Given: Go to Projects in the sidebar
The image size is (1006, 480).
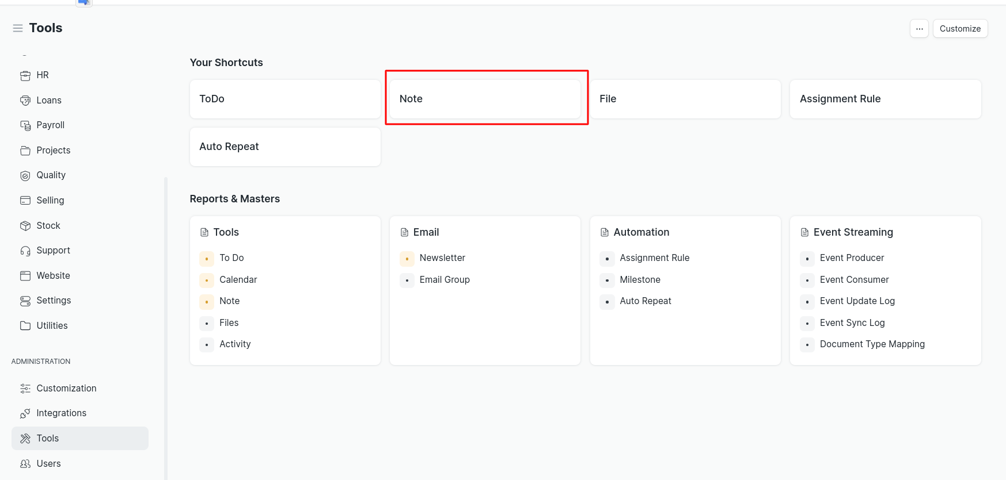Looking at the screenshot, I should pos(53,150).
